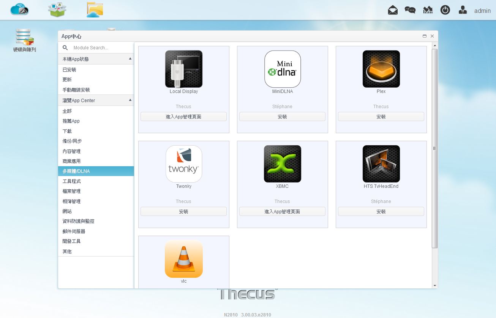Image resolution: width=496 pixels, height=318 pixels.
Task: Select 郵件伺服器 category
Action: 96,231
